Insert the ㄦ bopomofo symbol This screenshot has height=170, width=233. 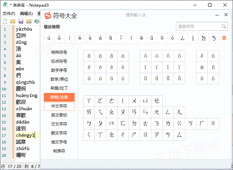coord(179,112)
